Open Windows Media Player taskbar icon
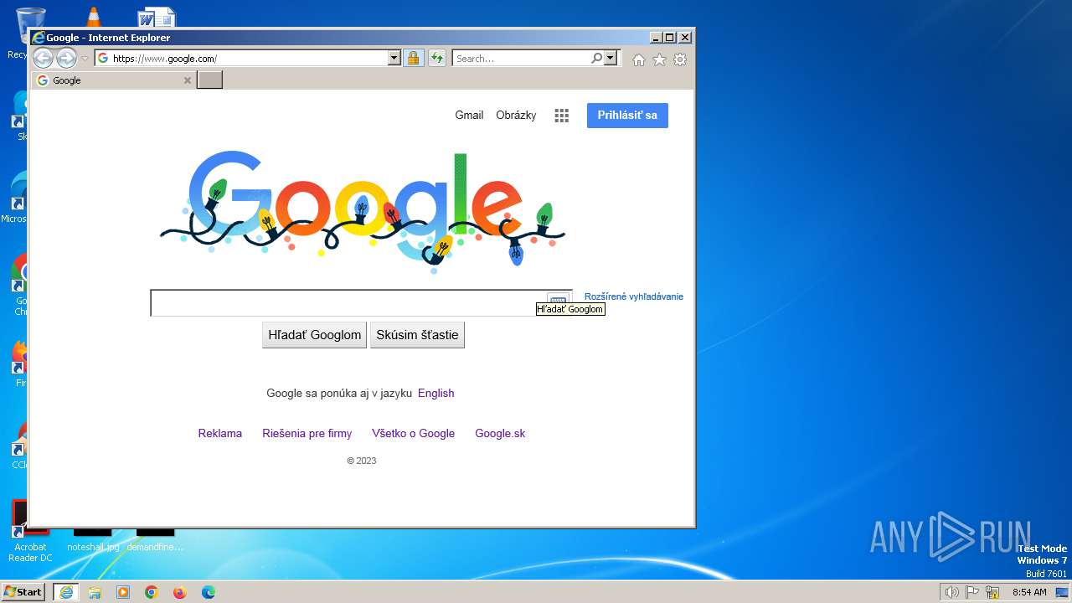The width and height of the screenshot is (1072, 603). [123, 592]
